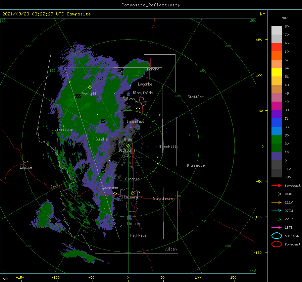Select the slate purple swatch between 10 and 0
Screen dimensions: 302x282
[276, 156]
